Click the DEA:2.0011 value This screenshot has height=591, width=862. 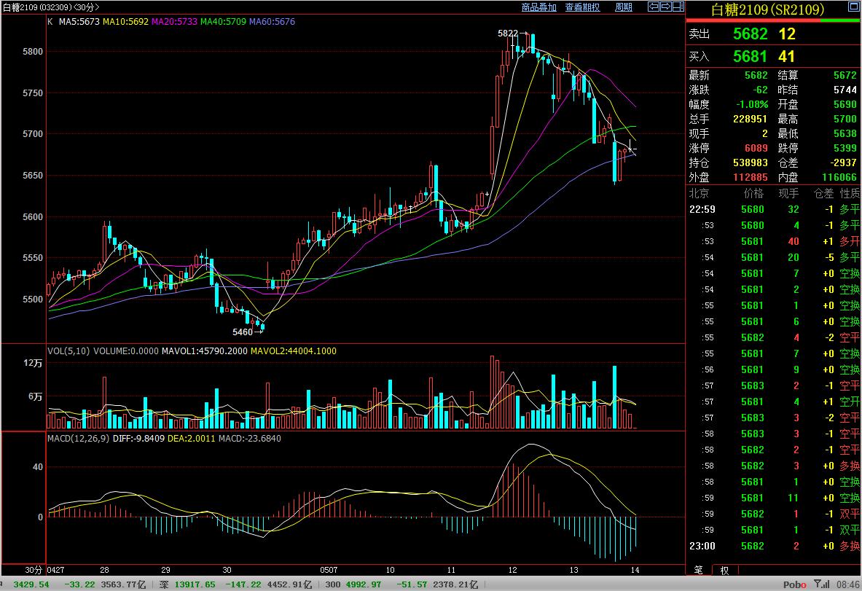tap(192, 438)
